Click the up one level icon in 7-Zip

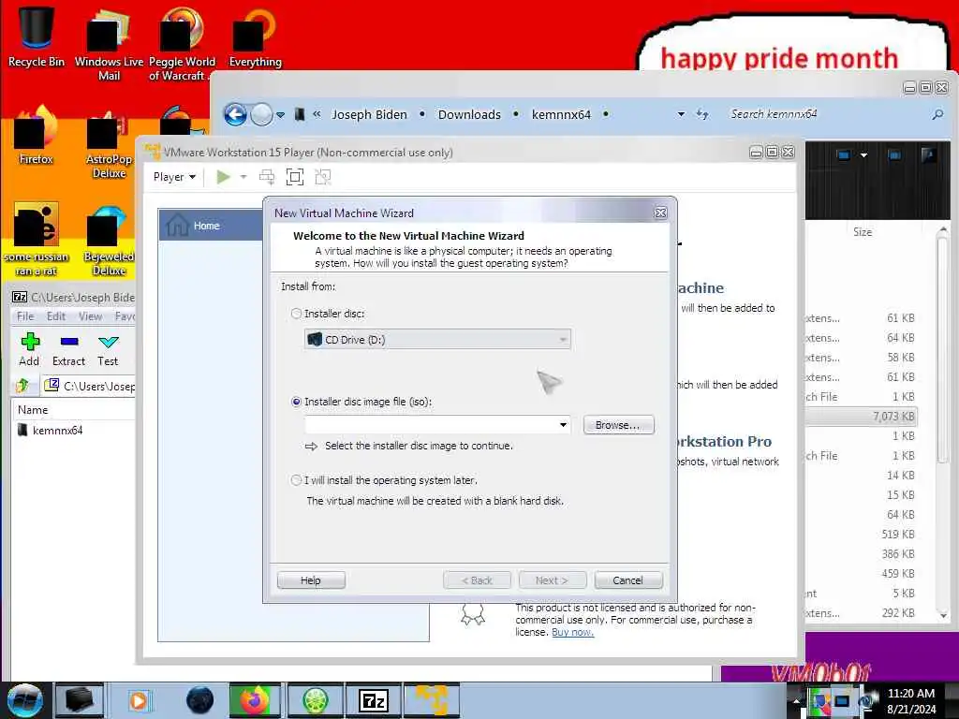[x=22, y=386]
